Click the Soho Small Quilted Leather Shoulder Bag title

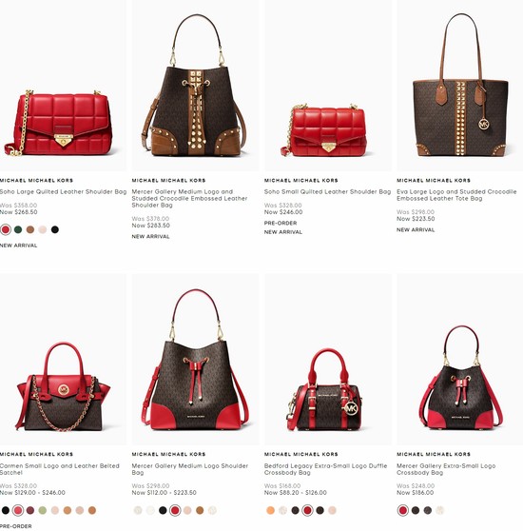coord(327,191)
